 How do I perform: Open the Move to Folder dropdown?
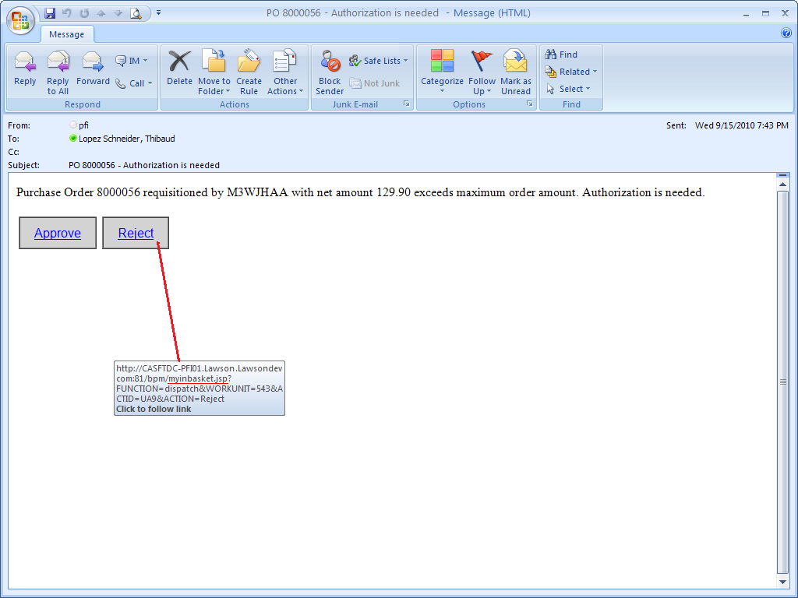click(214, 75)
